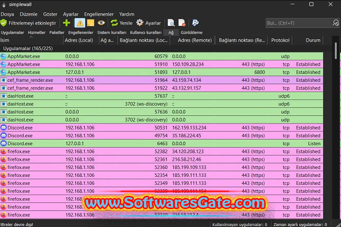Screen dimensions: 341x227
Task: Switch to Sistem kuralları tab
Action: click(x=112, y=33)
